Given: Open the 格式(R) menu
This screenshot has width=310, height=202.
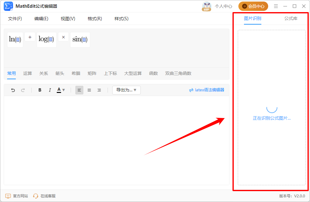Looking at the screenshot, I should click(95, 19).
